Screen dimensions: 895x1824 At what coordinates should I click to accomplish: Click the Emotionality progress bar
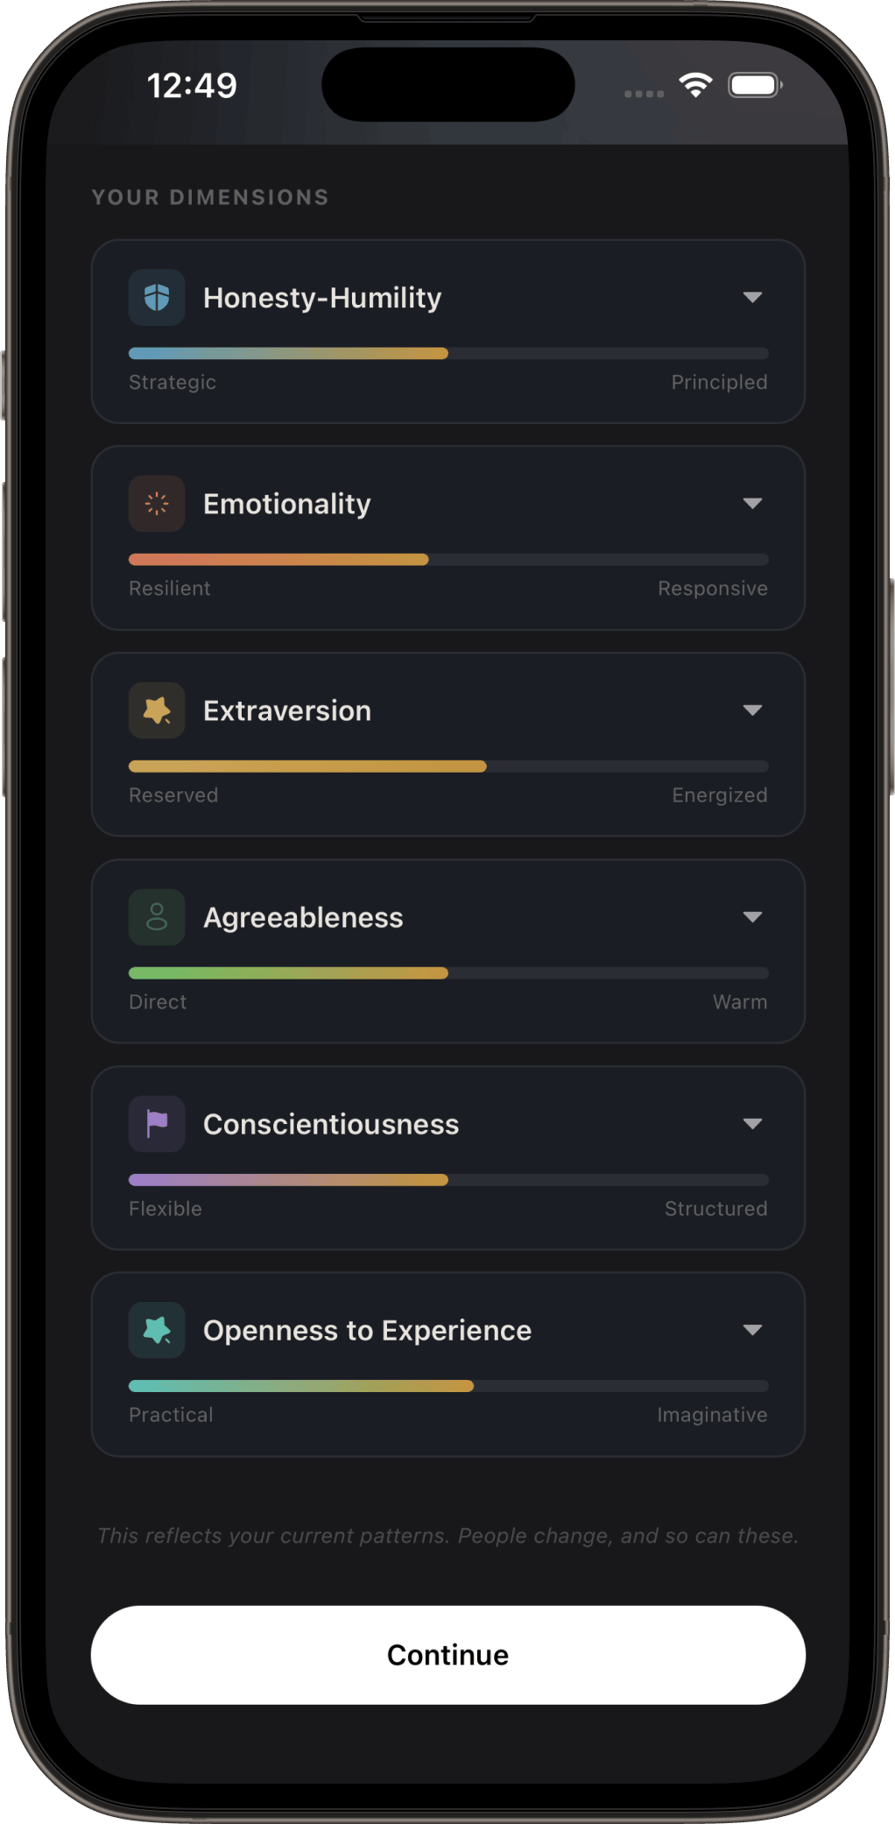point(448,560)
